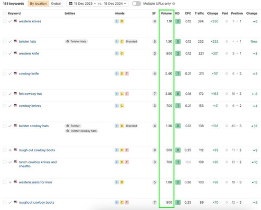Open the ranch cowboy knives and sheaths link
Screen dimensions: 261x210
[38, 164]
